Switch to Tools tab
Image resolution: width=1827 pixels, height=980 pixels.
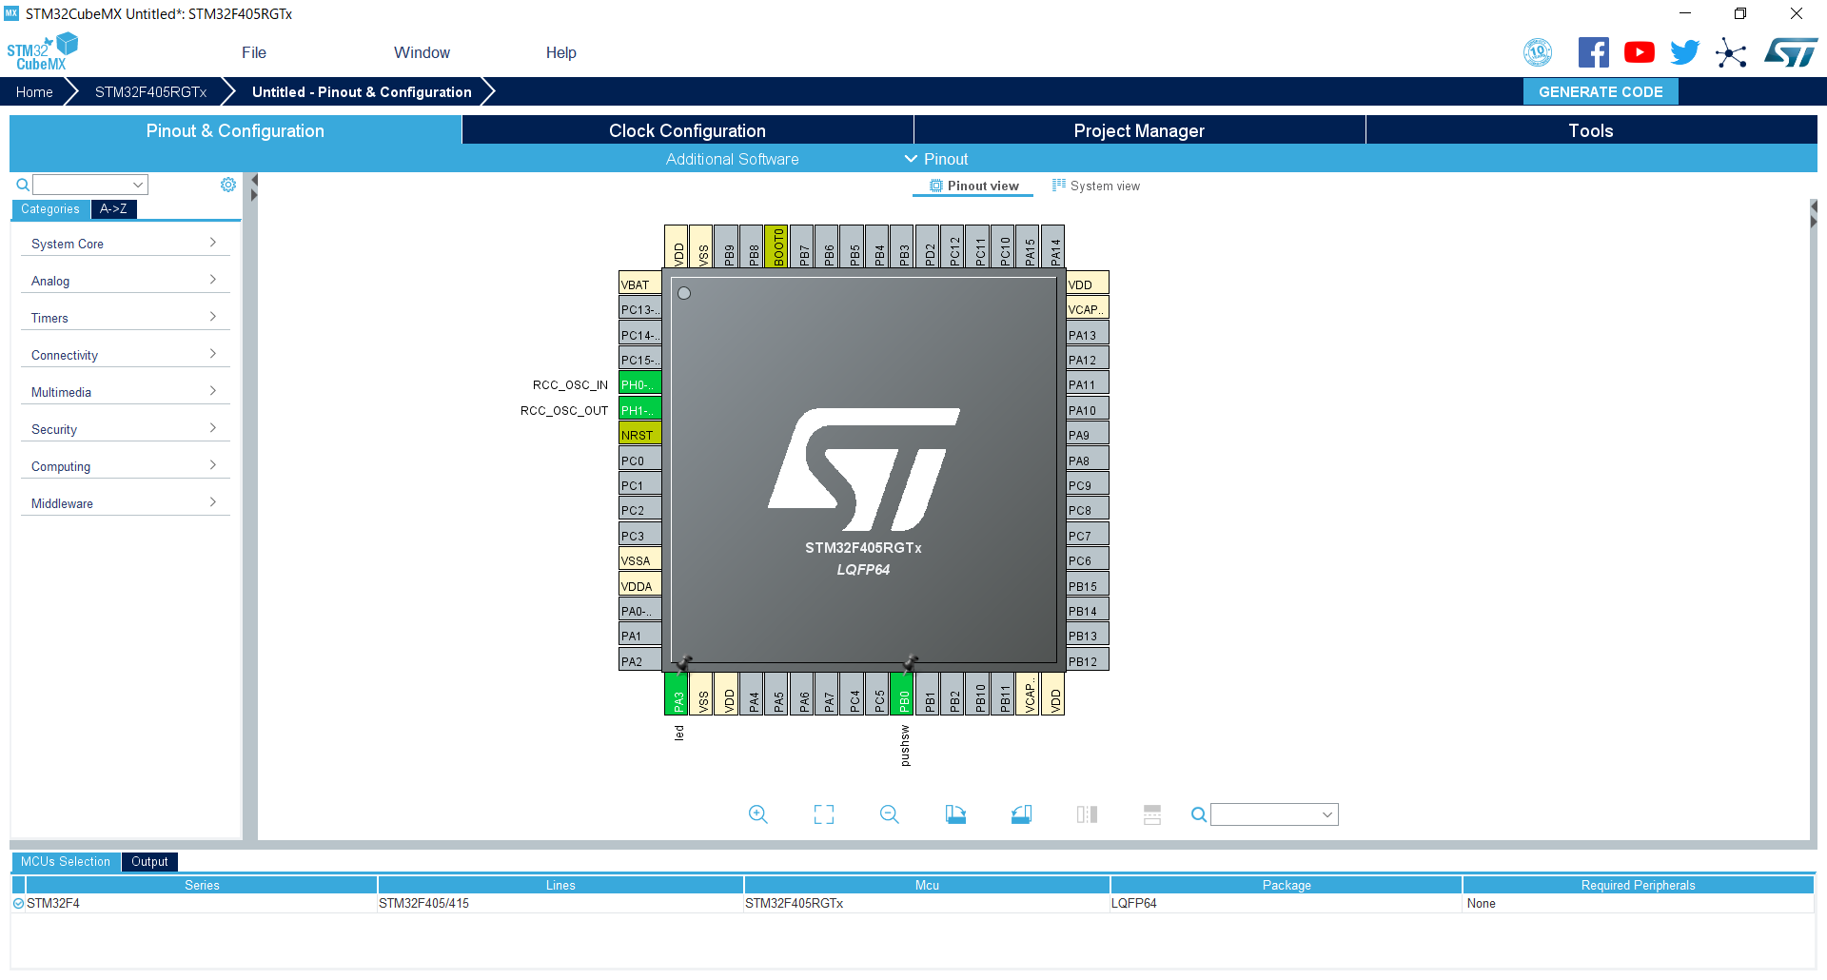click(x=1591, y=130)
